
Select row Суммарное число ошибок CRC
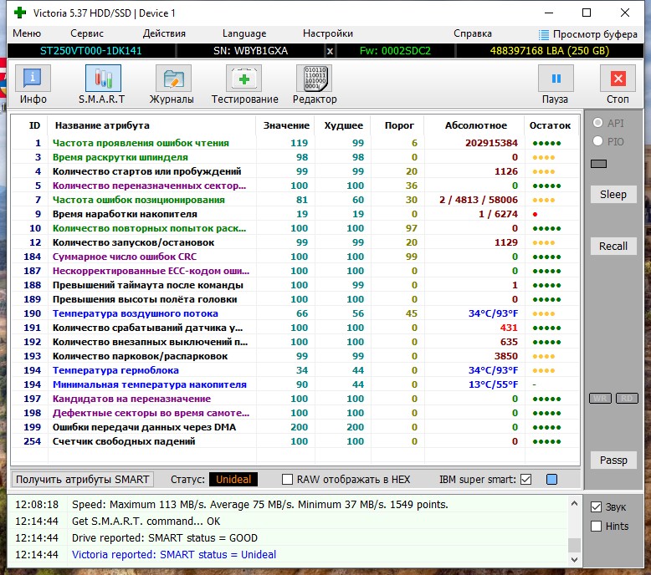coord(295,257)
